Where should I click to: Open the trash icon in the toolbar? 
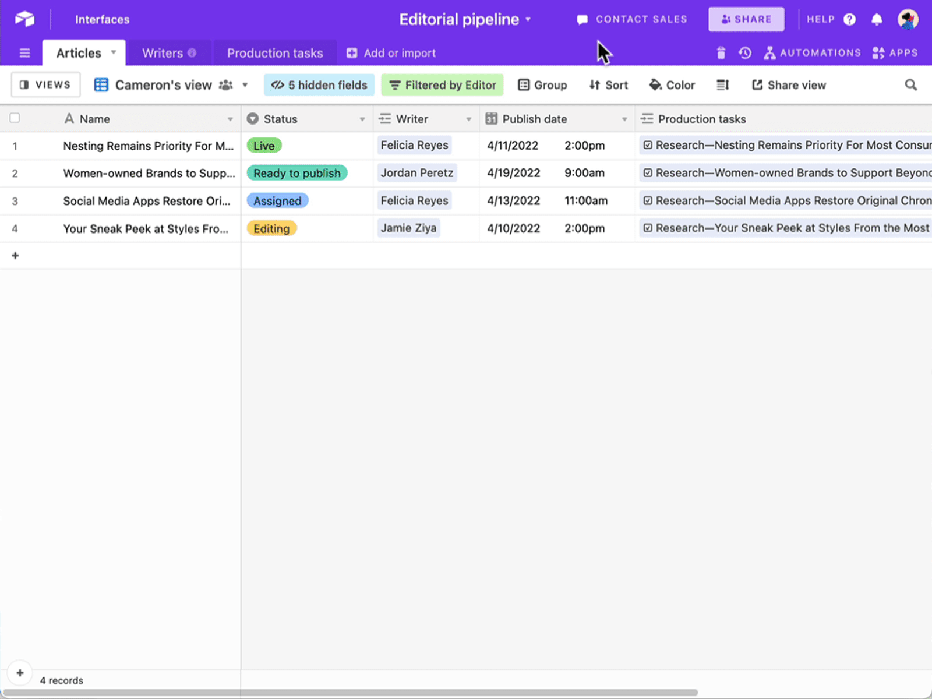721,53
